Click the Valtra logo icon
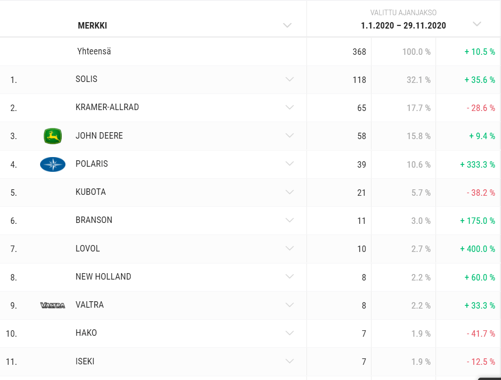The height and width of the screenshot is (380, 501). tap(53, 305)
